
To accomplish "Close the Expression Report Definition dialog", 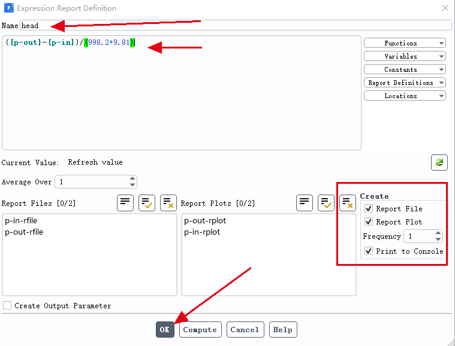I will coord(445,8).
